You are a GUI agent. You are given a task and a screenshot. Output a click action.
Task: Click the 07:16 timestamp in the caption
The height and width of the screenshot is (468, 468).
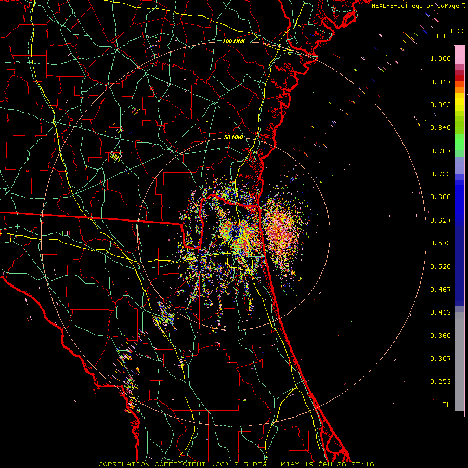pyautogui.click(x=362, y=464)
